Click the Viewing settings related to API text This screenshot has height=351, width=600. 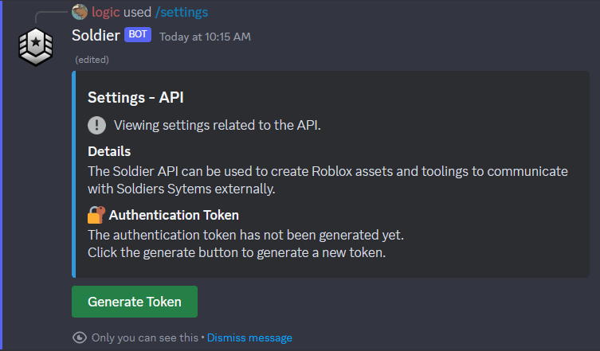click(217, 125)
